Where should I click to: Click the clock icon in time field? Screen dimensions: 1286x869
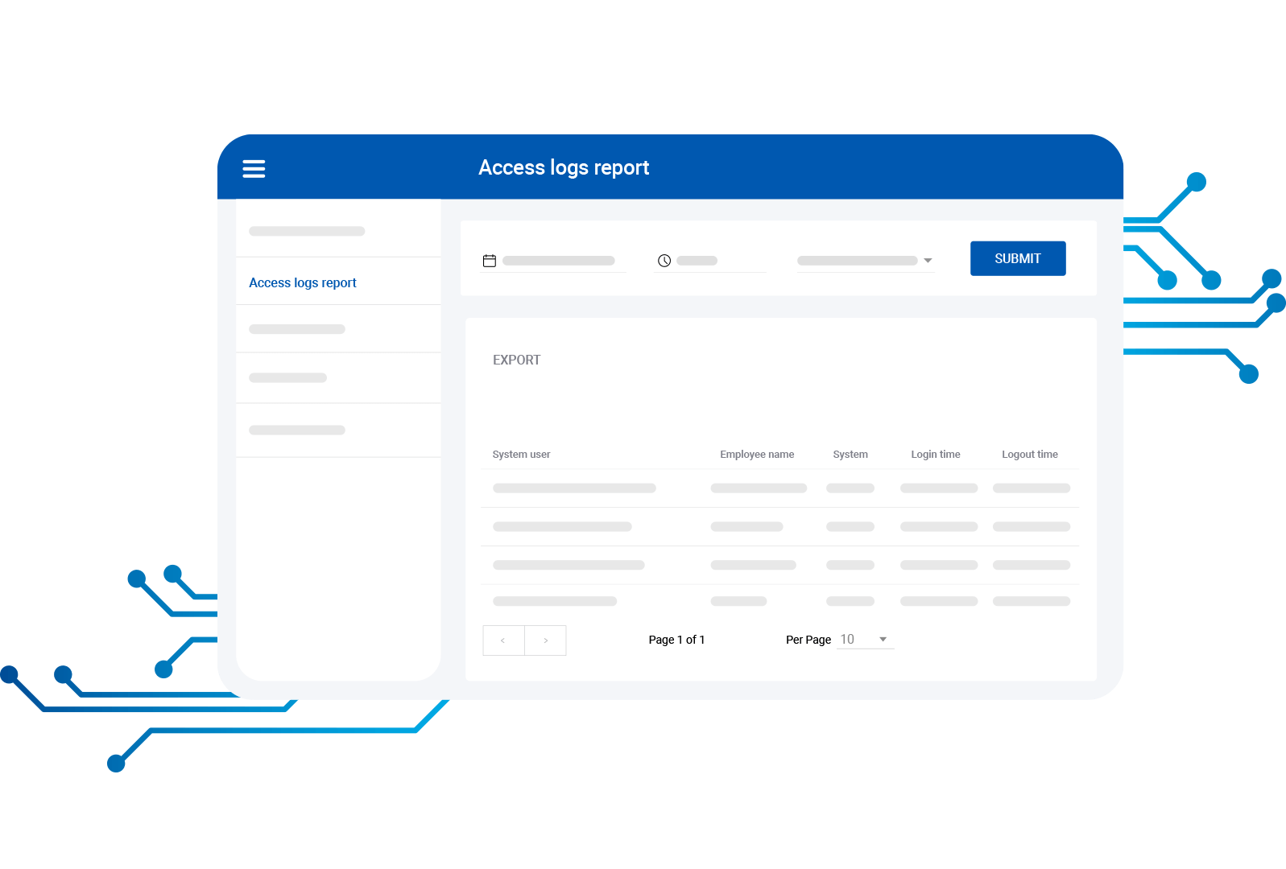pyautogui.click(x=664, y=261)
